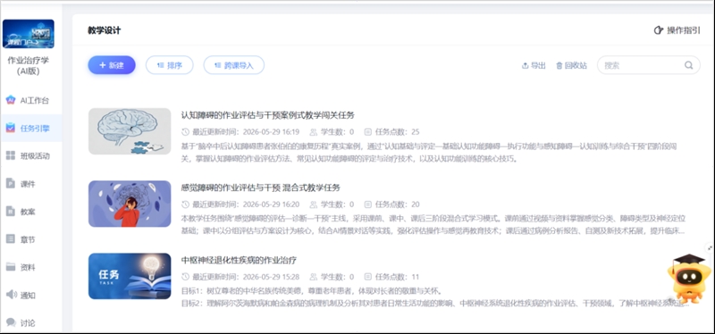This screenshot has width=715, height=334.
Task: Open 班级活动 grid icon in sidebar
Action: (11, 155)
